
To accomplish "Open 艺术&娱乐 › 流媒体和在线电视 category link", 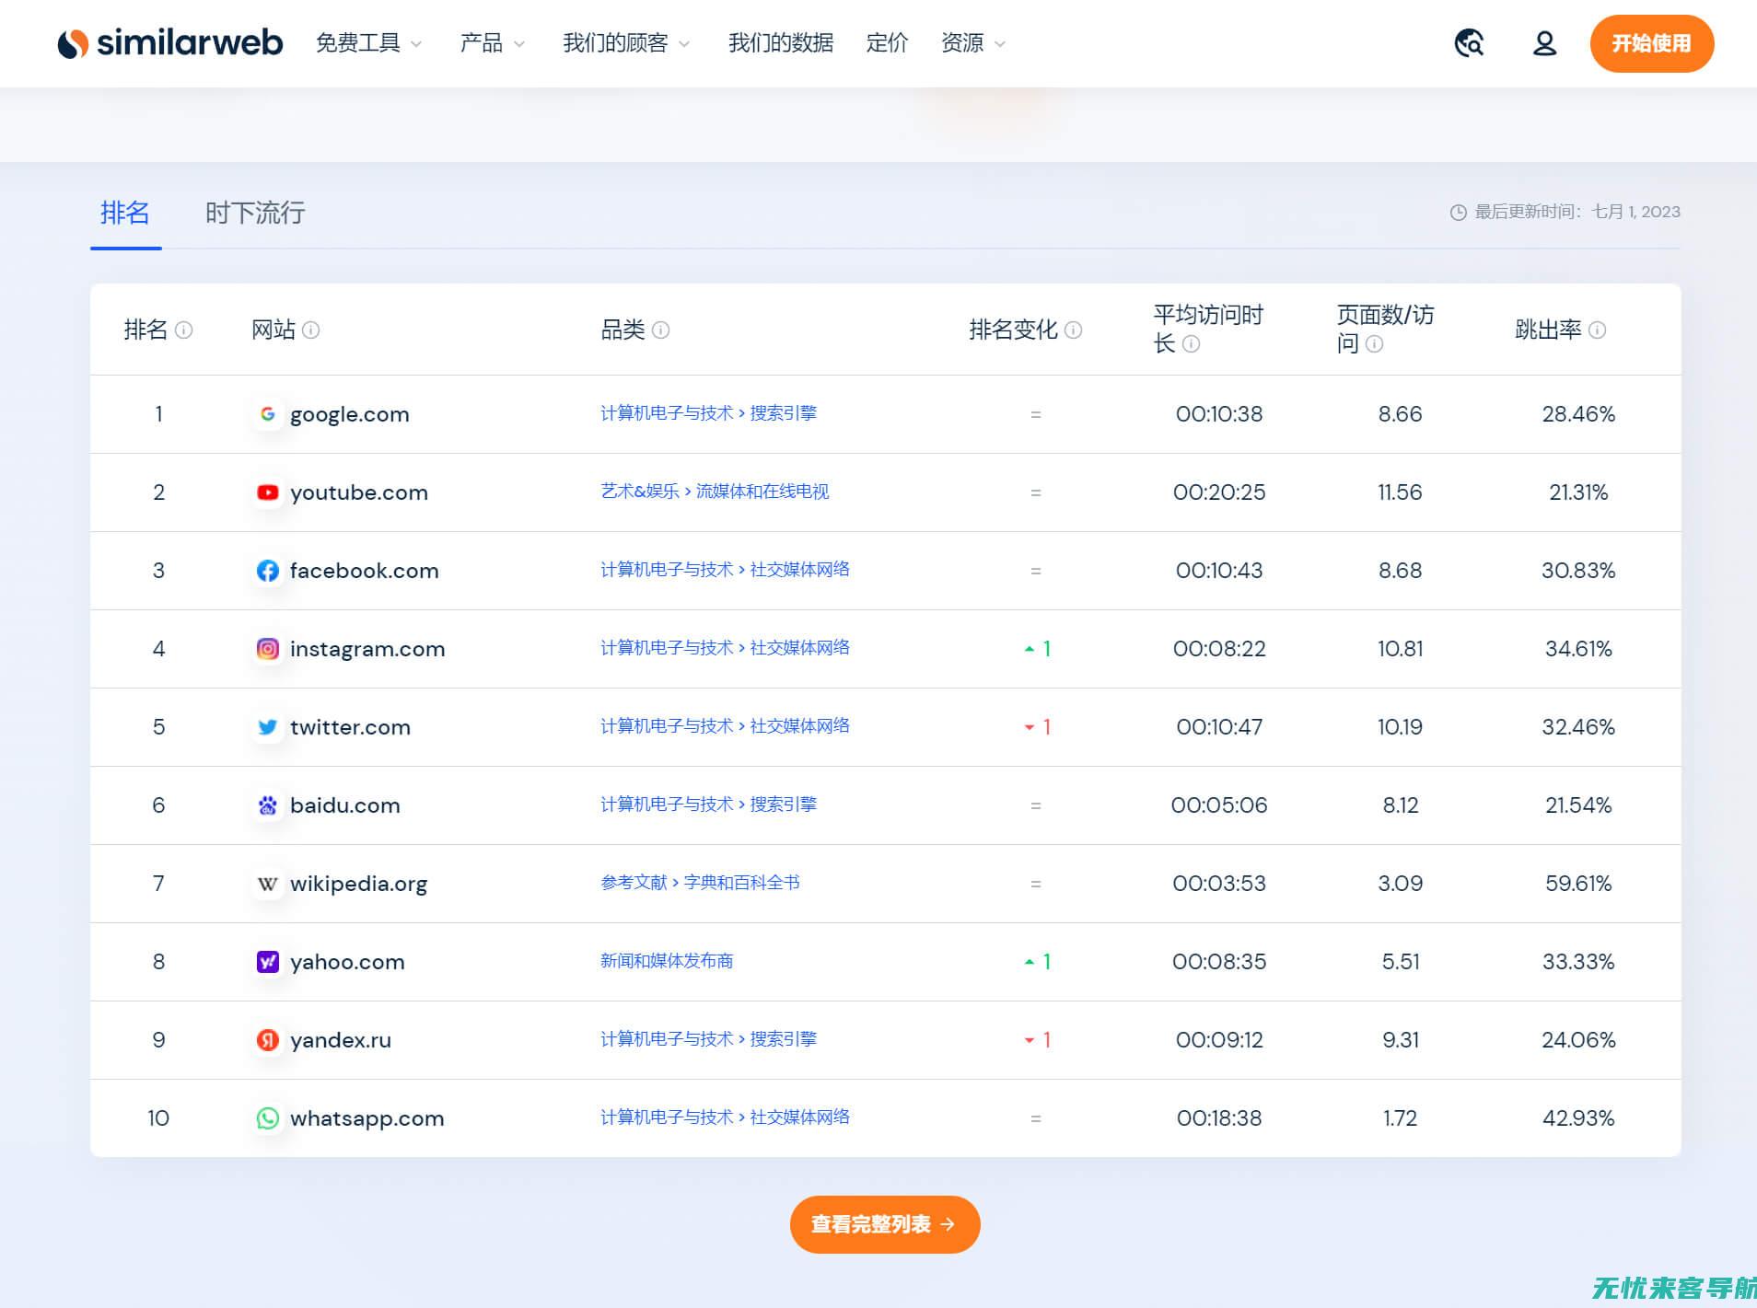I will 715,492.
